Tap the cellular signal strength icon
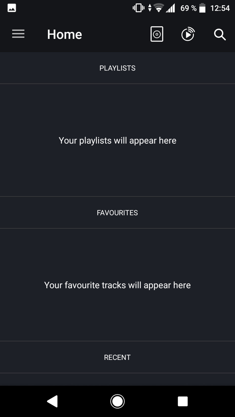 170,8
